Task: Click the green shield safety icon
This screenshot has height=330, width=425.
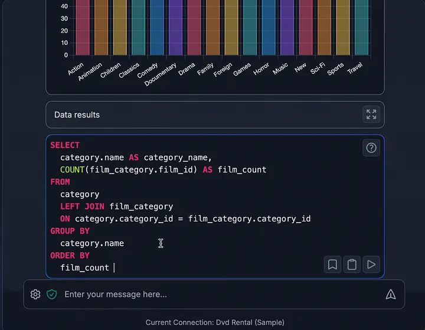Action: pyautogui.click(x=52, y=294)
